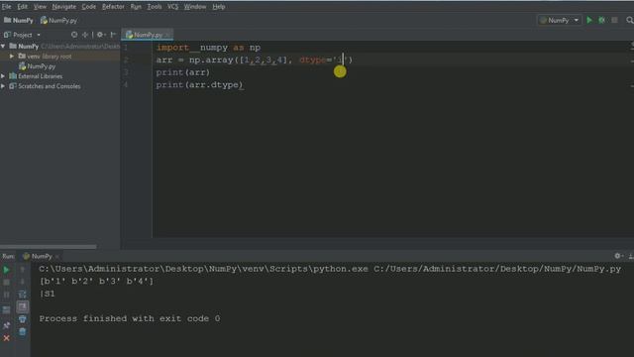This screenshot has width=634, height=357.
Task: Expand the venv library root folder
Action: 12,57
